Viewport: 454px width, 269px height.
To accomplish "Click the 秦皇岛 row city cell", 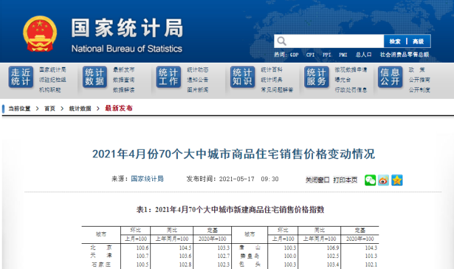I will [250, 255].
